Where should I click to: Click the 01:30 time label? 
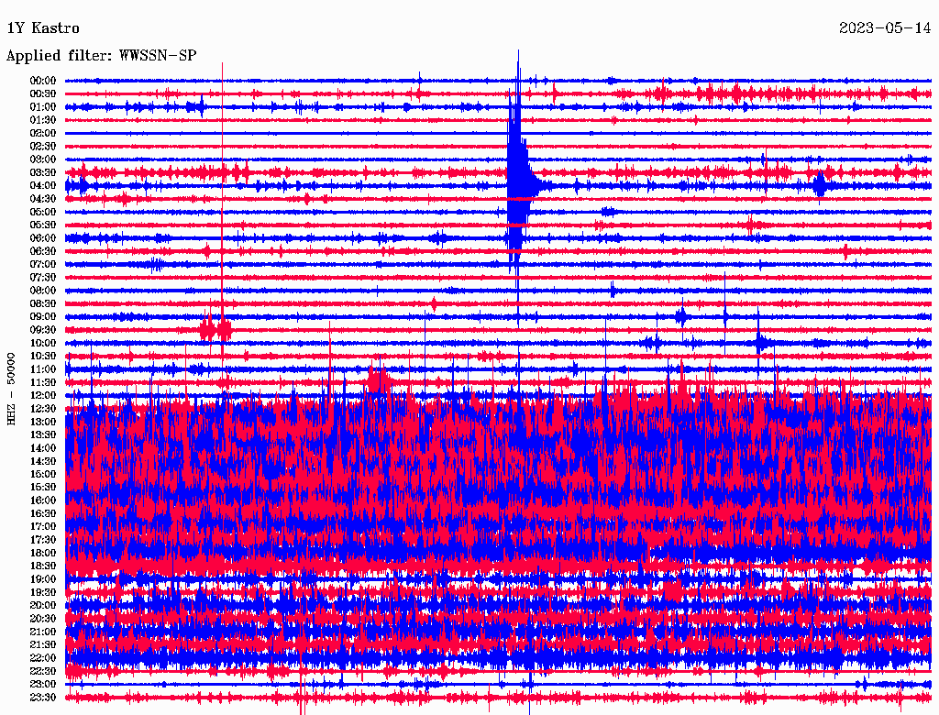43,120
